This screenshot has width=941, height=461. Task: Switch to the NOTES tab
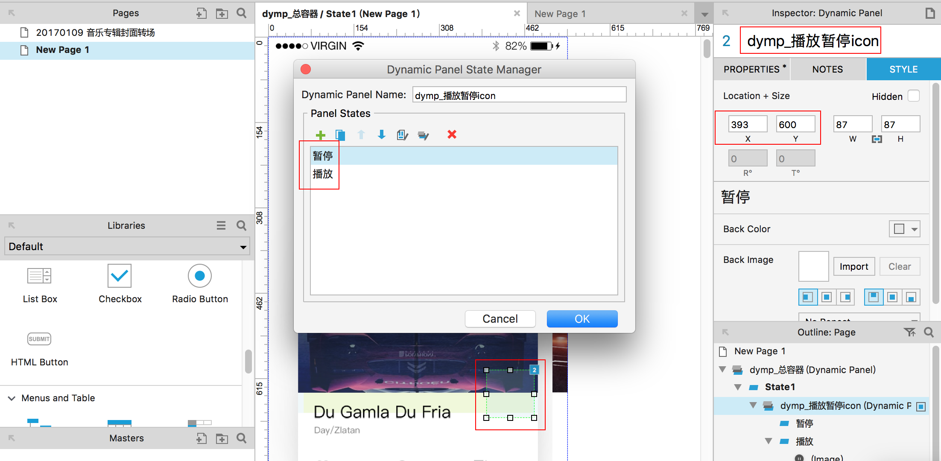(x=827, y=69)
